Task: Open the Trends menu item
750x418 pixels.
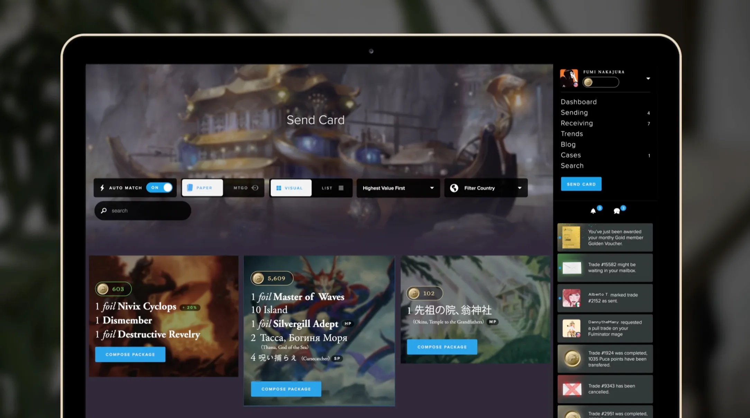Action: (x=572, y=134)
